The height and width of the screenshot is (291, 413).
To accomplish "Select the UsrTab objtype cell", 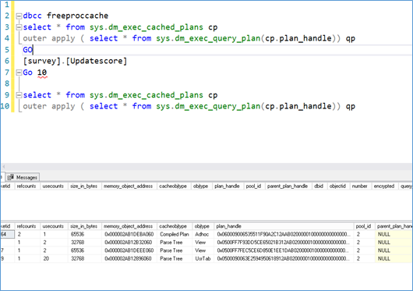I will pos(203,258).
